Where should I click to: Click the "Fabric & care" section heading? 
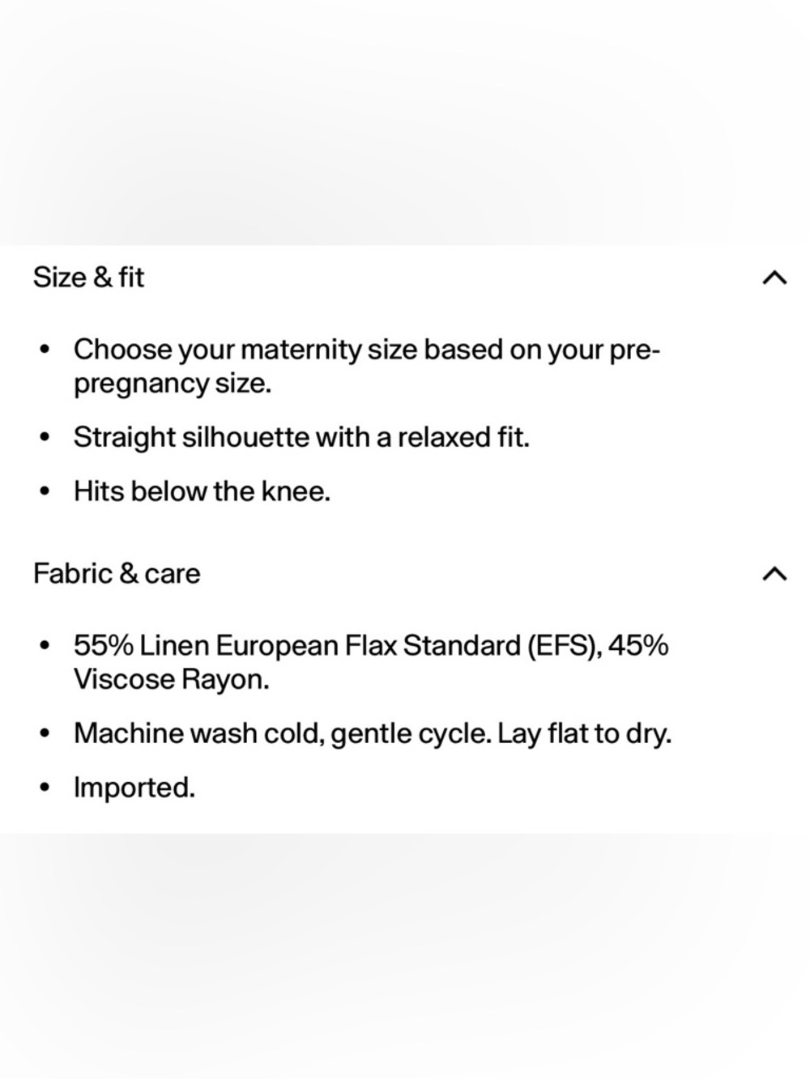[x=117, y=574]
